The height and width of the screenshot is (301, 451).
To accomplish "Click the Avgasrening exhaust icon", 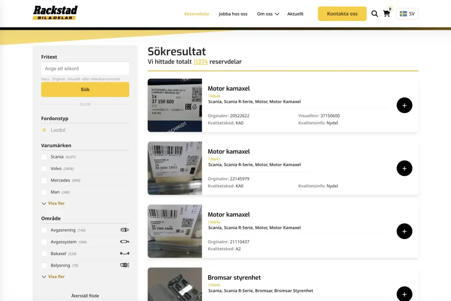I will [x=124, y=230].
